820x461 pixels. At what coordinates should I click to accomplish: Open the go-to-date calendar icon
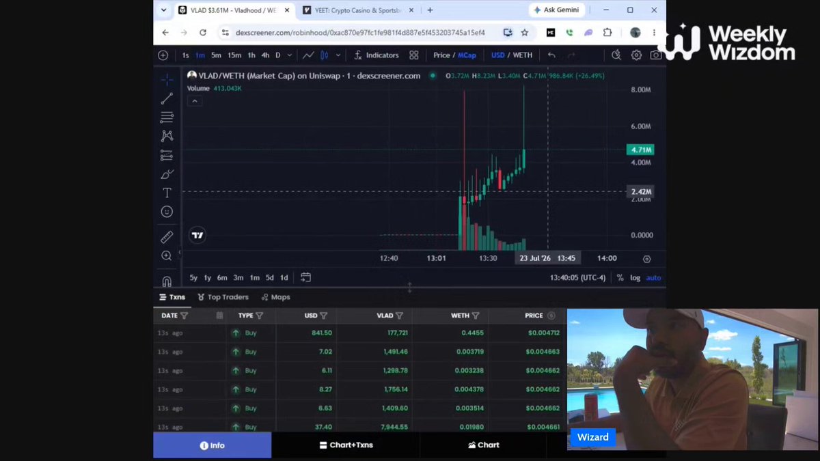click(305, 277)
